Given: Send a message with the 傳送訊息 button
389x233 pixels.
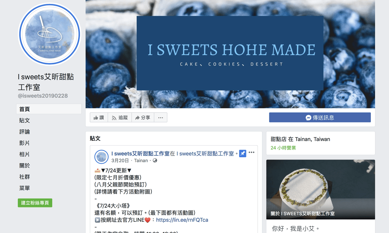Looking at the screenshot, I should (320, 117).
